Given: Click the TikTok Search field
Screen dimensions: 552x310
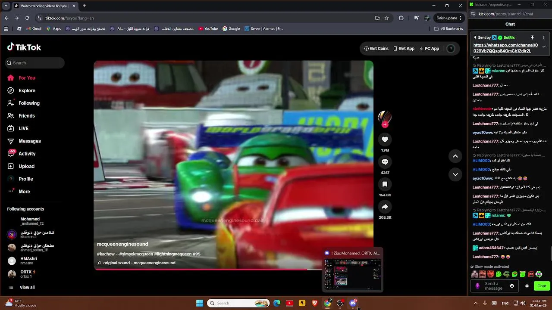Looking at the screenshot, I should pyautogui.click(x=35, y=63).
